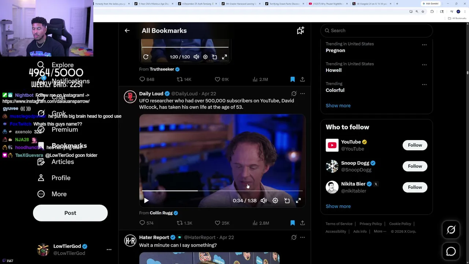Show more trending topics

pyautogui.click(x=338, y=106)
